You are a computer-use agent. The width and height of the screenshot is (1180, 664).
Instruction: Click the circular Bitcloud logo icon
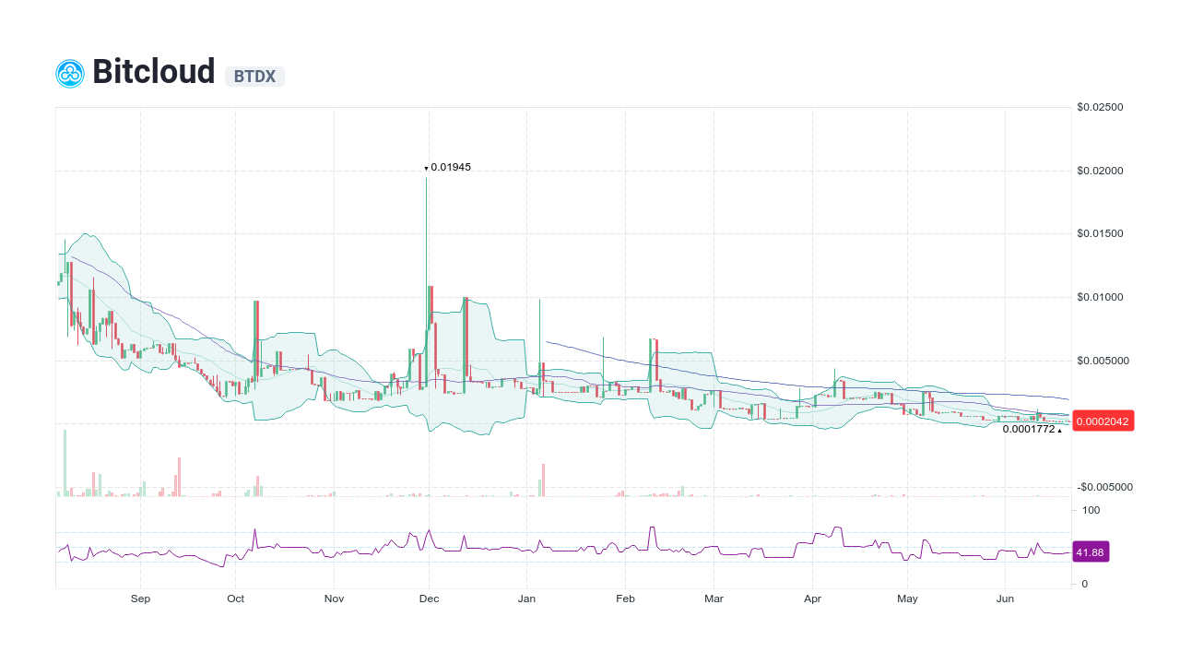pos(69,72)
